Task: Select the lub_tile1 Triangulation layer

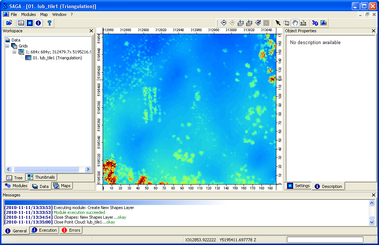Action: [57, 58]
